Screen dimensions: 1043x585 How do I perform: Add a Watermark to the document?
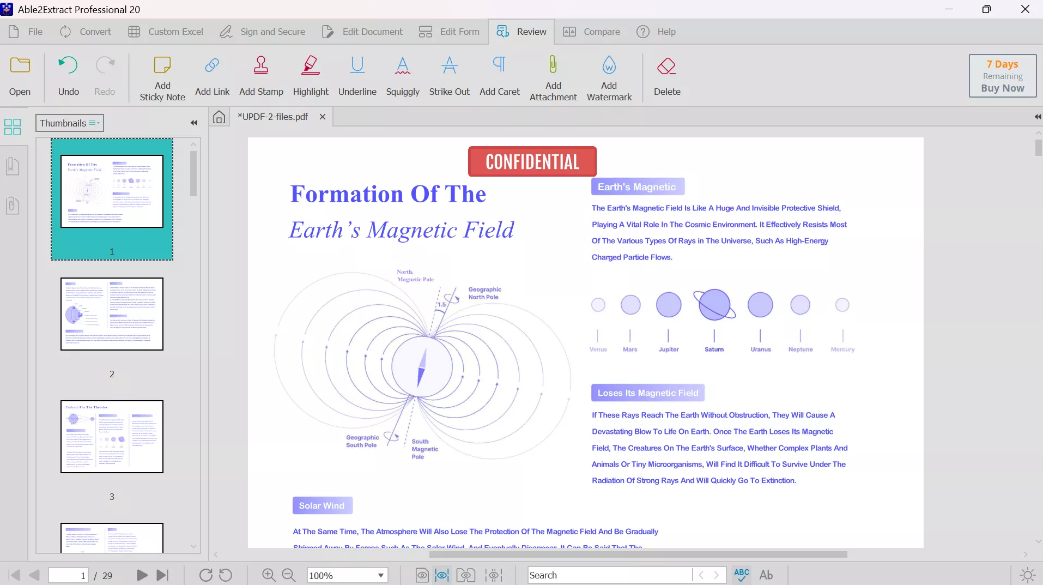coord(609,76)
